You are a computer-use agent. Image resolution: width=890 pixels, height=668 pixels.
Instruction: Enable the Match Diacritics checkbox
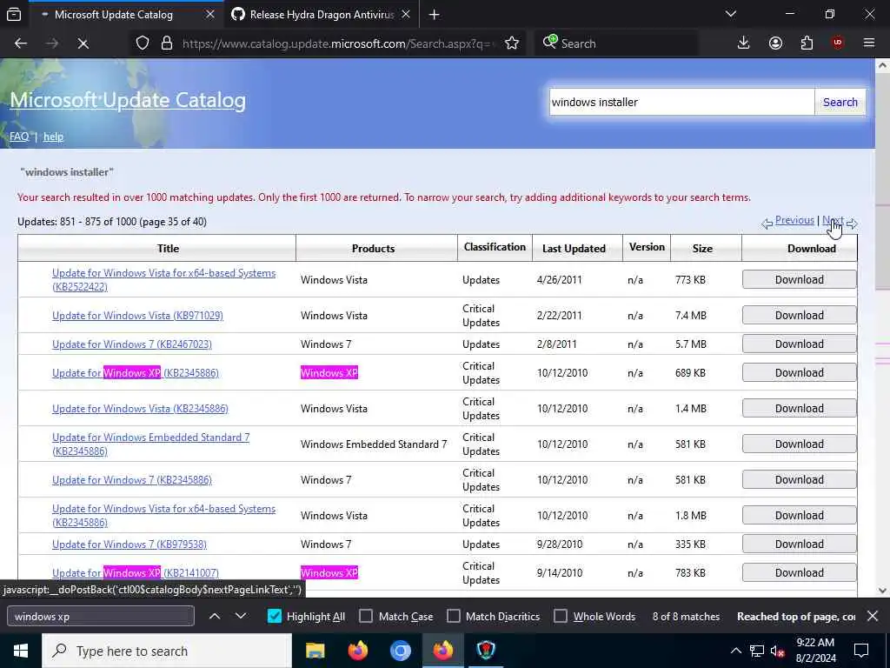pyautogui.click(x=454, y=617)
